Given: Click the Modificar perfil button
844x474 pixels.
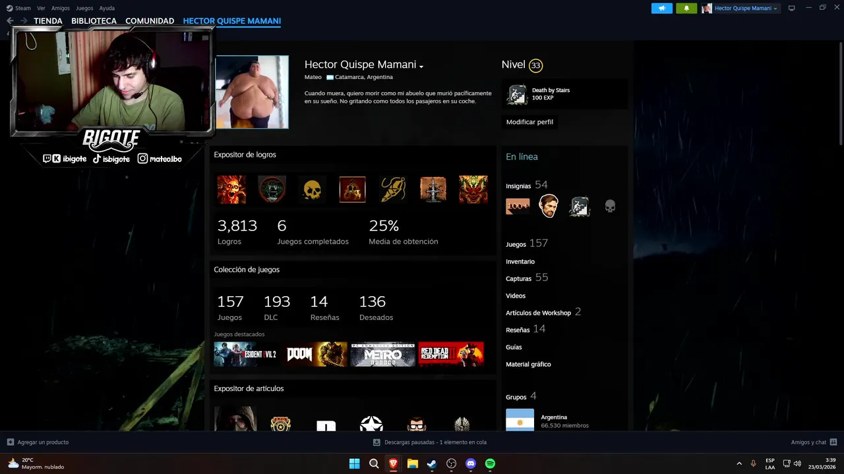Looking at the screenshot, I should tap(529, 122).
